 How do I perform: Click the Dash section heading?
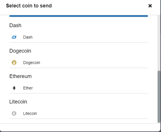pyautogui.click(x=15, y=25)
